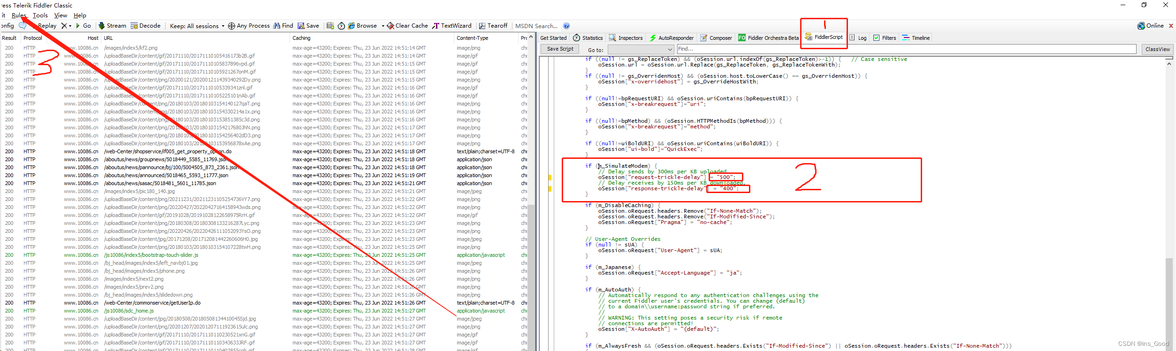Image resolution: width=1176 pixels, height=351 pixels.
Task: Switch to the AutoResponder tab
Action: (672, 38)
